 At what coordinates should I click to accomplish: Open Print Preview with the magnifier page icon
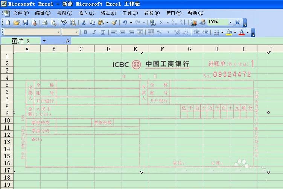point(53,23)
